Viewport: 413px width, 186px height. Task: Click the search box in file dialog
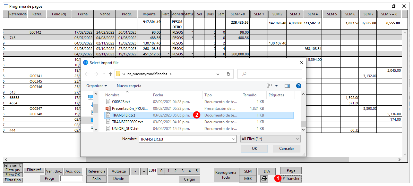[269, 74]
